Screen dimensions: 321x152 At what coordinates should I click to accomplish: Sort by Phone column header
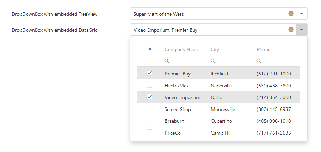pyautogui.click(x=263, y=49)
